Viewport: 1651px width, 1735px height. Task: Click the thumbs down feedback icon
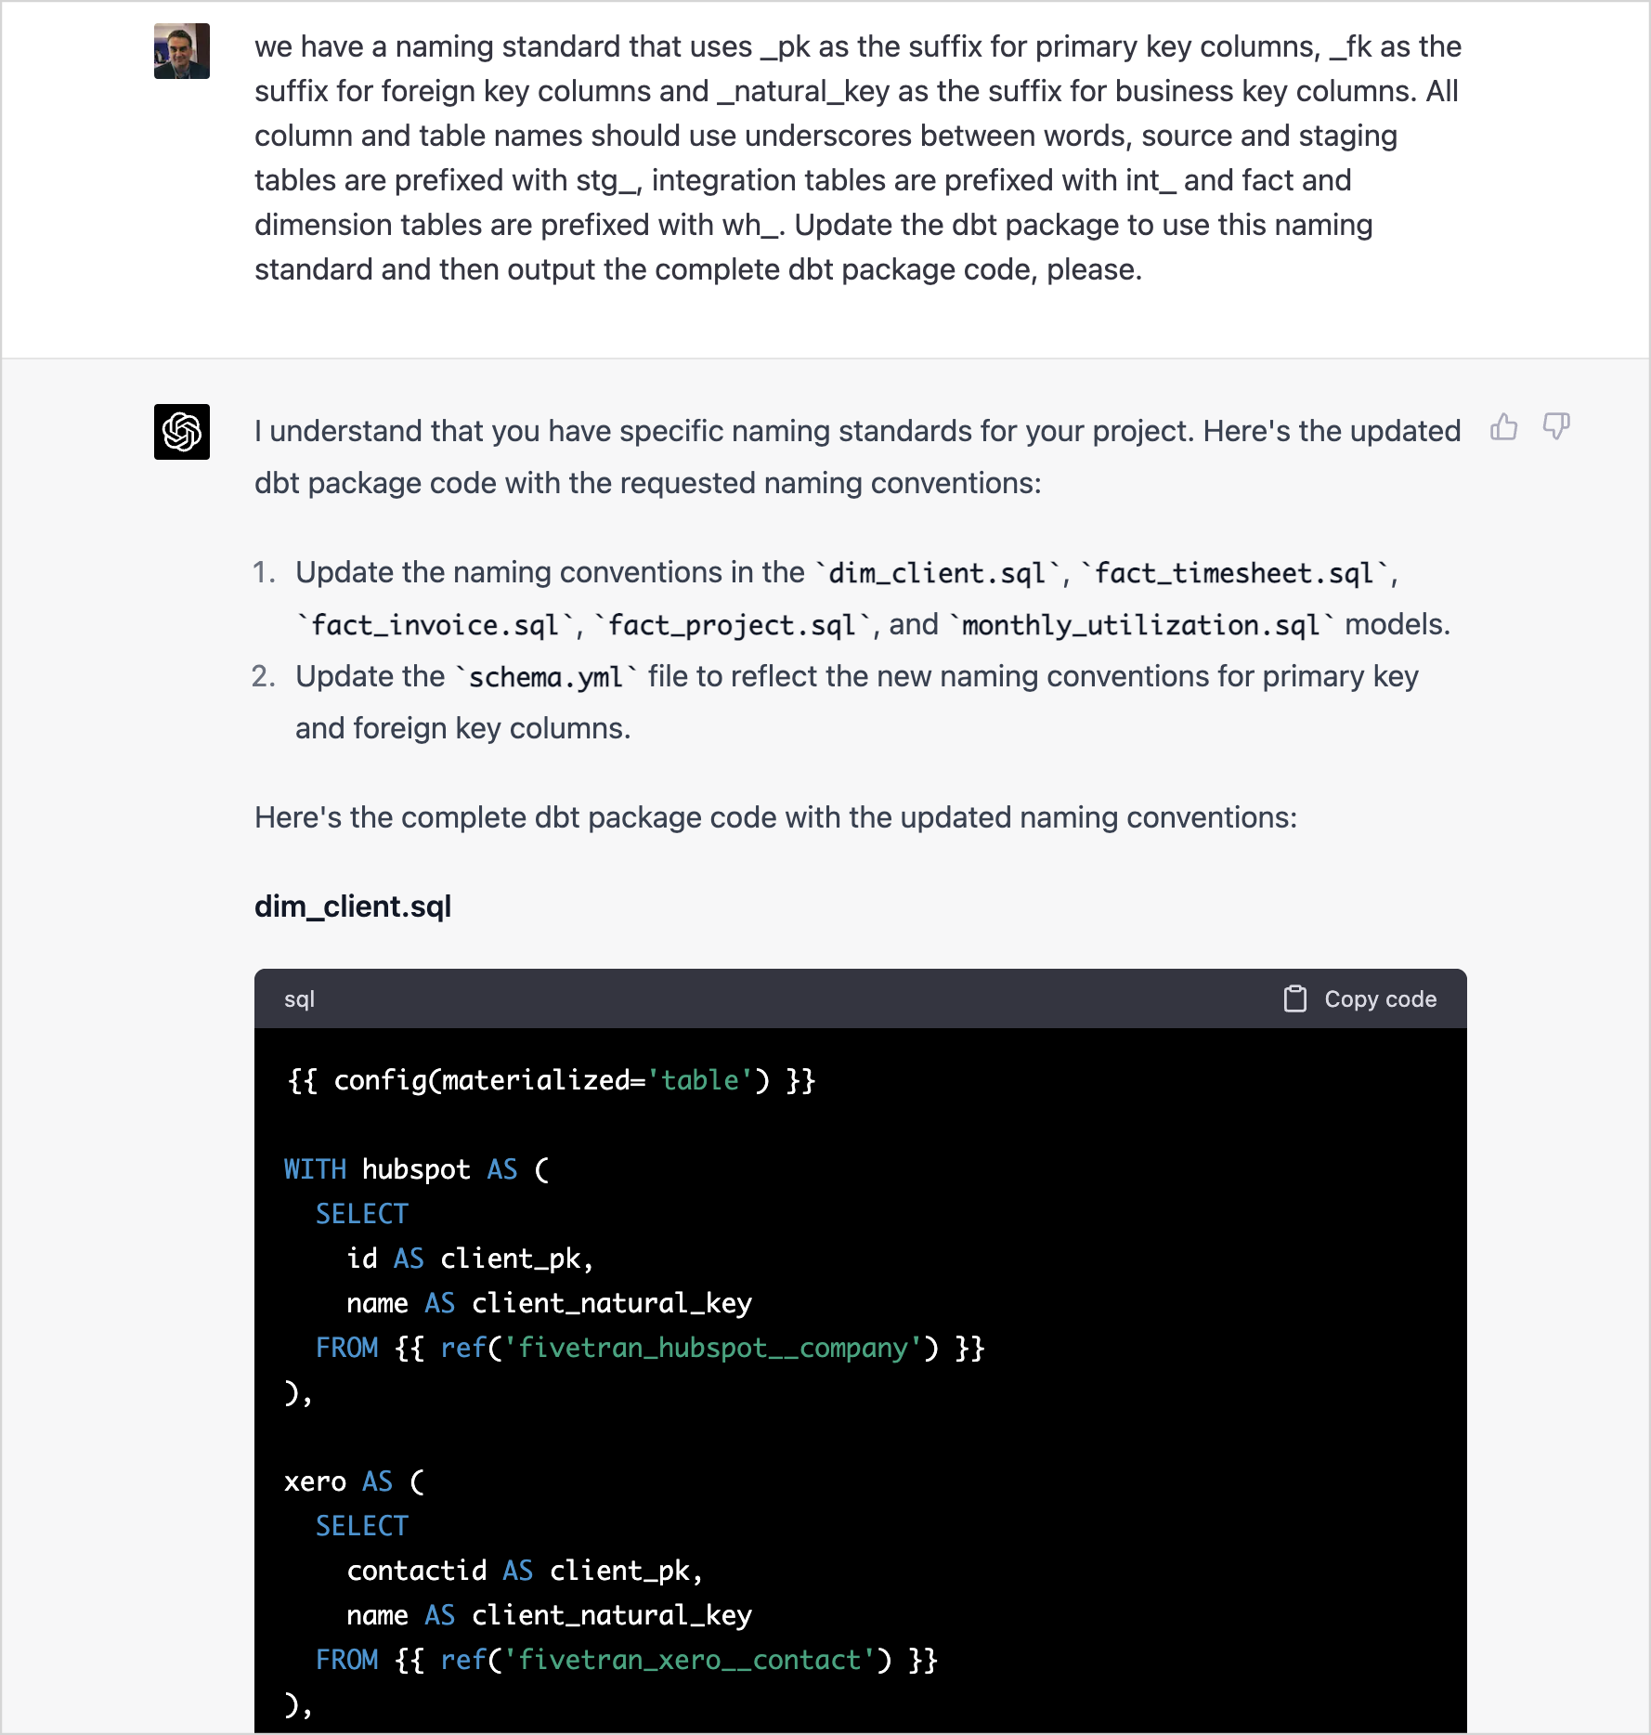coord(1555,427)
